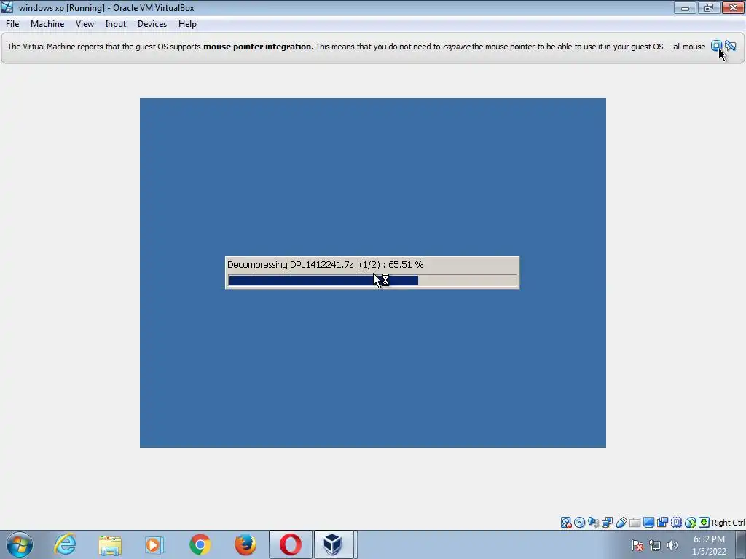Open the Input menu
This screenshot has width=746, height=559.
pyautogui.click(x=116, y=24)
